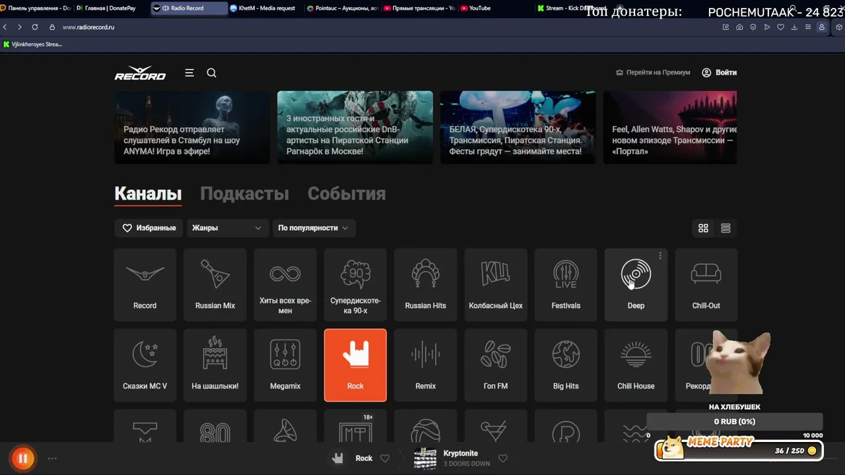Play the На шашлыки! channel
This screenshot has width=845, height=475.
tap(215, 365)
